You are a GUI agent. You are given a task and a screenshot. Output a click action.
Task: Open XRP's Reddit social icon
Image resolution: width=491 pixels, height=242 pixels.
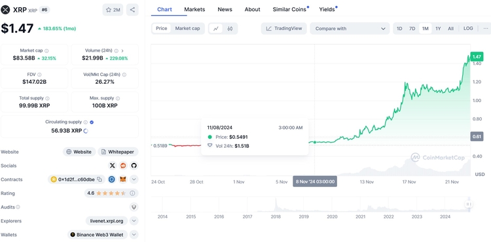pos(123,165)
